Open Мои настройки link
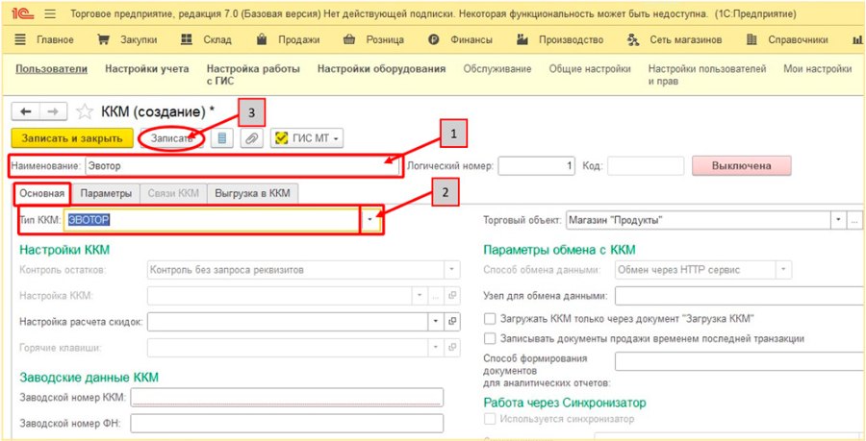 pos(817,69)
